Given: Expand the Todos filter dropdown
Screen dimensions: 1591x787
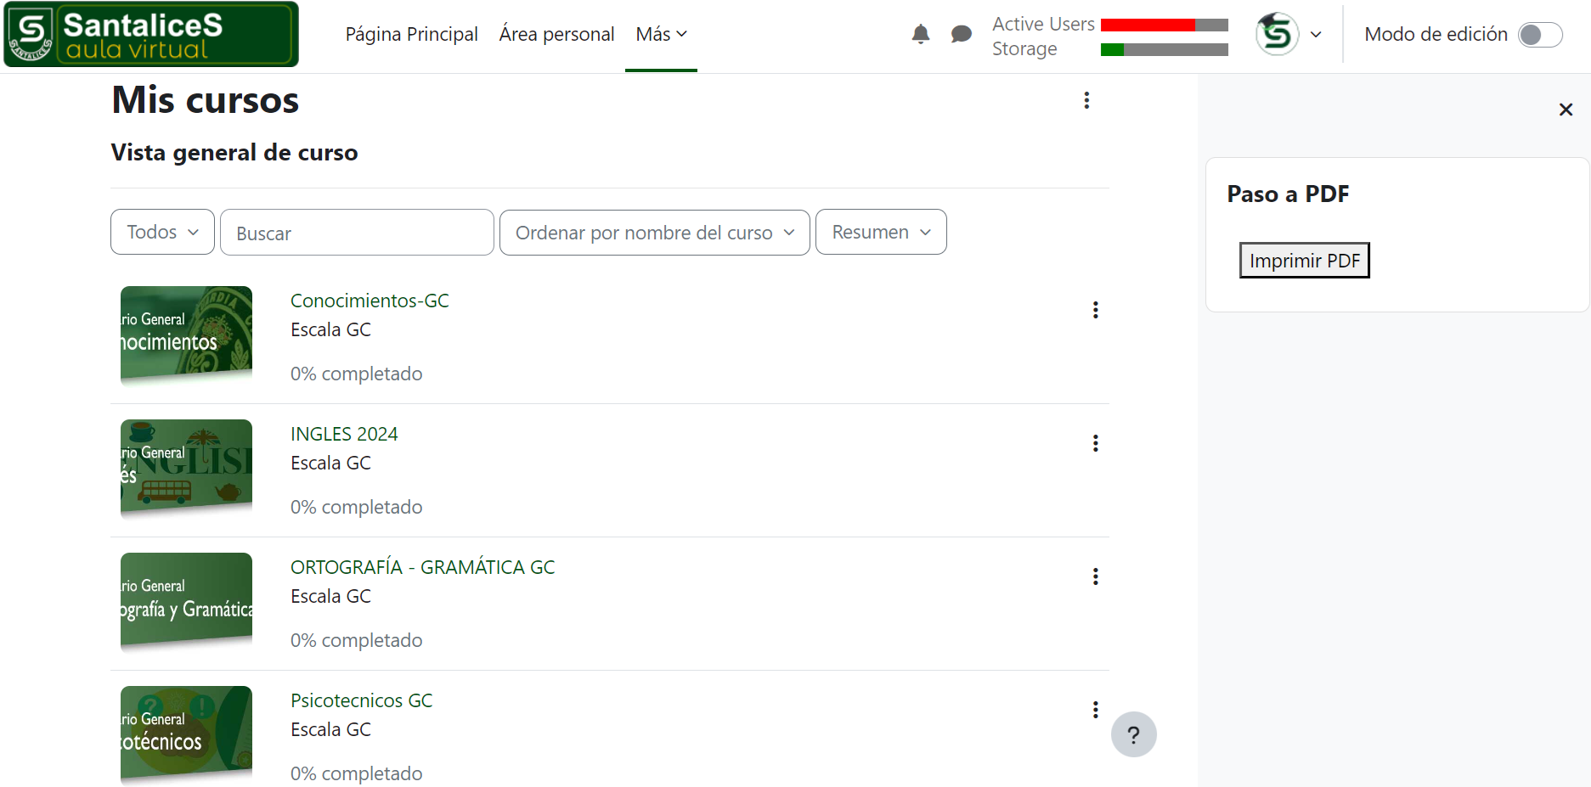Looking at the screenshot, I should click(162, 232).
